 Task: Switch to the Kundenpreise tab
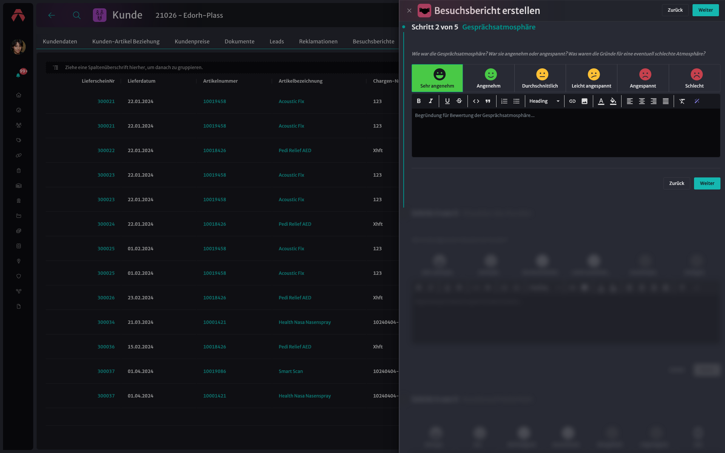pos(192,42)
